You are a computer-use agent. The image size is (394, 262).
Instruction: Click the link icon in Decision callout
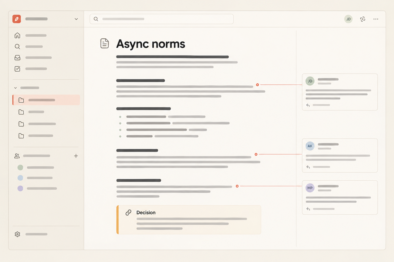129,213
